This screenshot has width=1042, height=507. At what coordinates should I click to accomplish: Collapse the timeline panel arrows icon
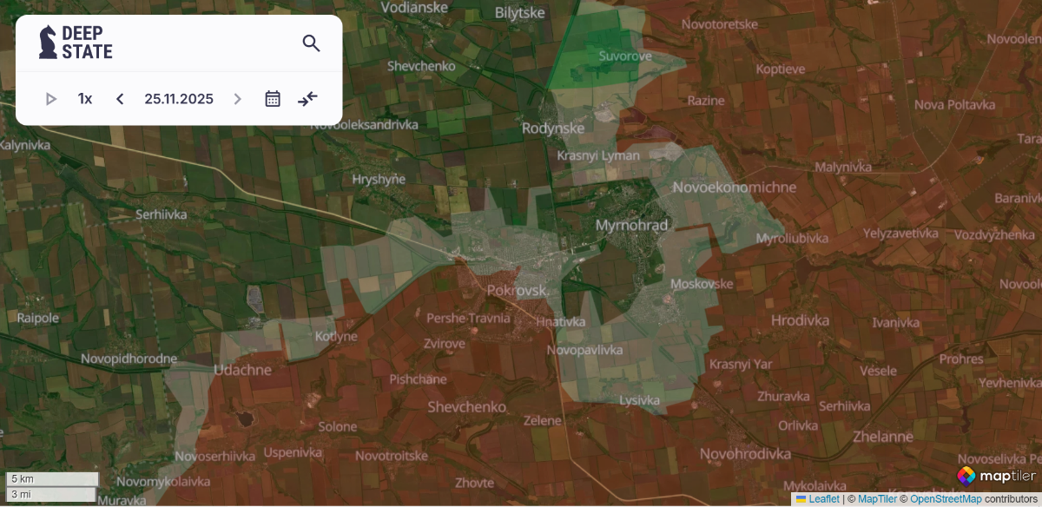[x=307, y=99]
